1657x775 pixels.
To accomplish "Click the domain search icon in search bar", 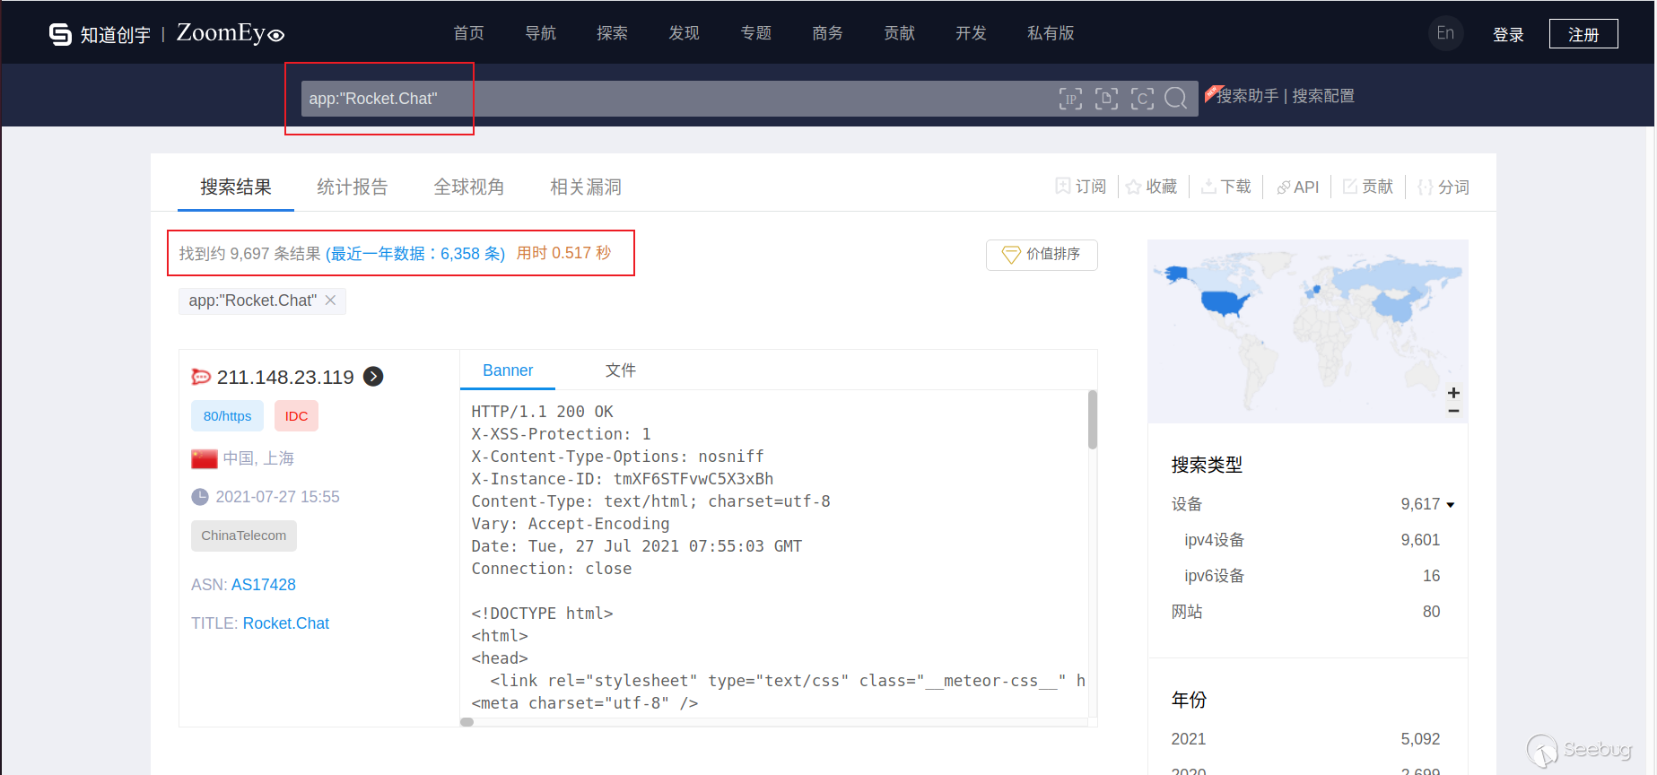I will coord(1106,99).
